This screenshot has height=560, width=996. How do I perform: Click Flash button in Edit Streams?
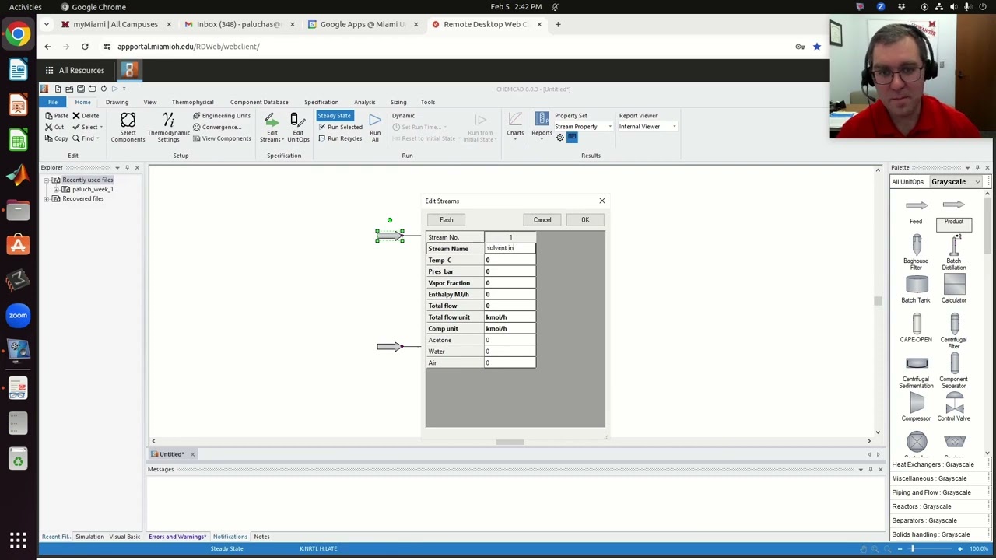(x=446, y=219)
